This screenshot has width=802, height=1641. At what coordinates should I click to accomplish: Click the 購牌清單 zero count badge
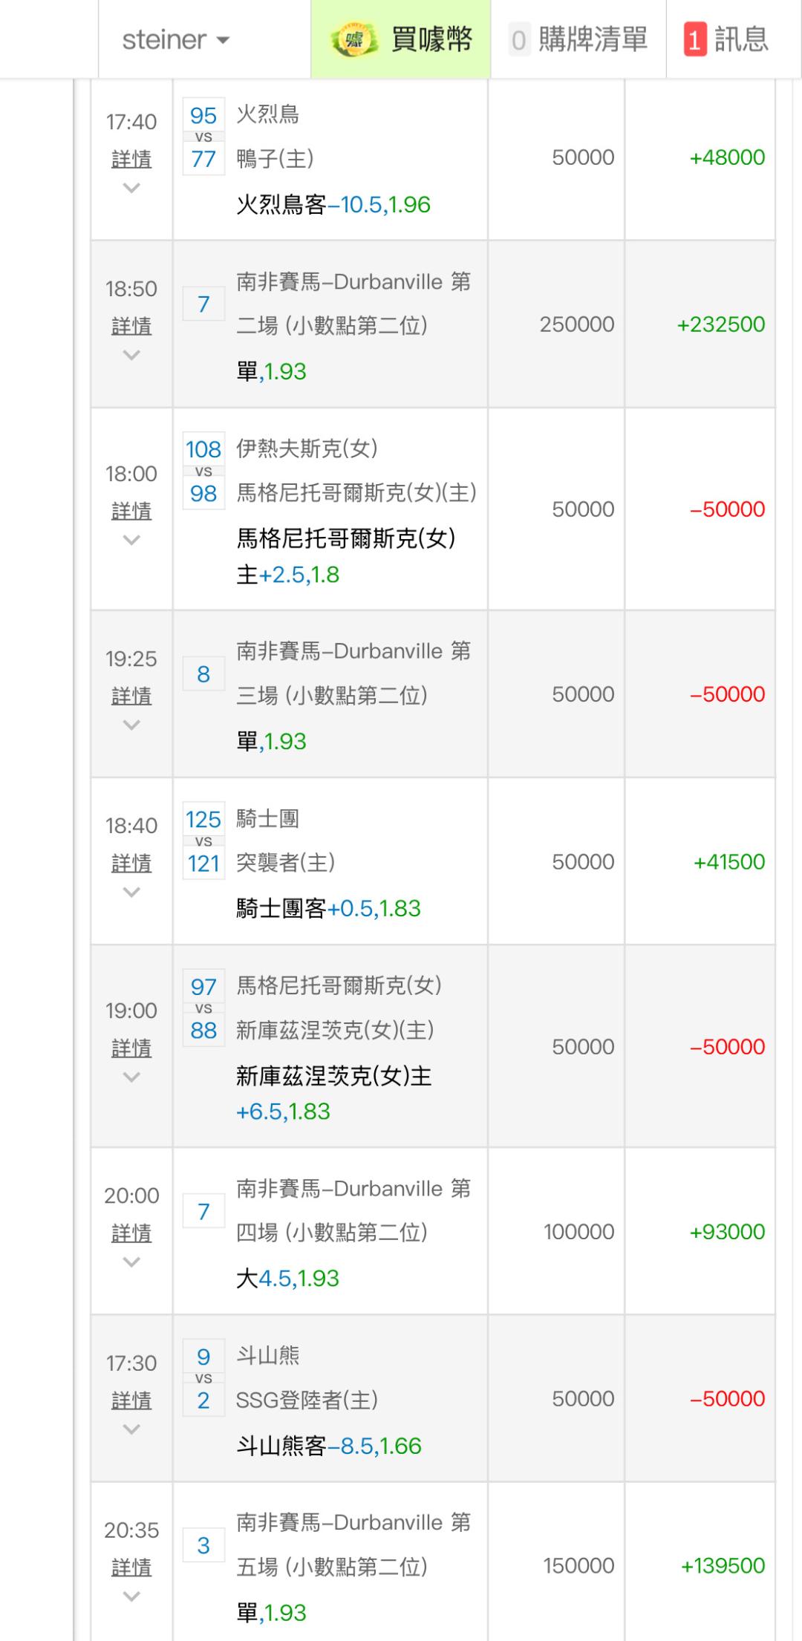[x=518, y=40]
